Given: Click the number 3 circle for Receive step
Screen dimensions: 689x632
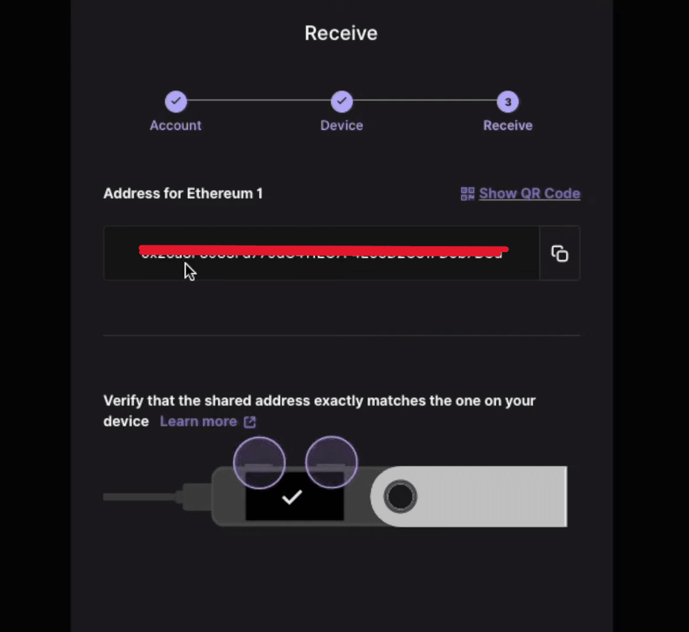Looking at the screenshot, I should click(x=507, y=102).
